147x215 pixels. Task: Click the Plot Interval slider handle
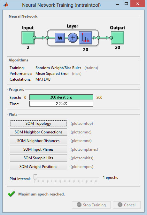click(35, 177)
